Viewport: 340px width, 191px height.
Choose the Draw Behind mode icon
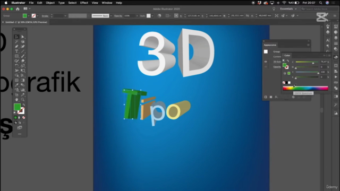click(x=20, y=123)
